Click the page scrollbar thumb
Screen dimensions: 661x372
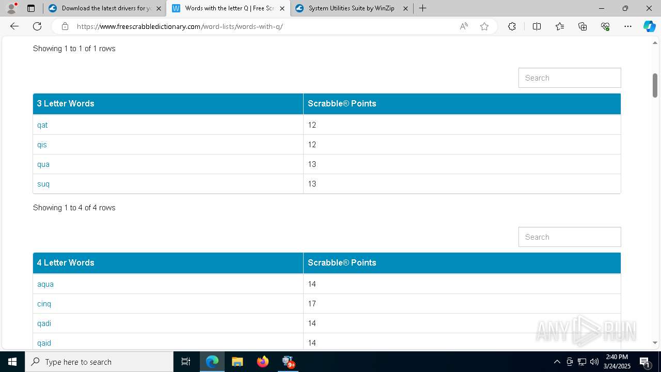pos(655,85)
